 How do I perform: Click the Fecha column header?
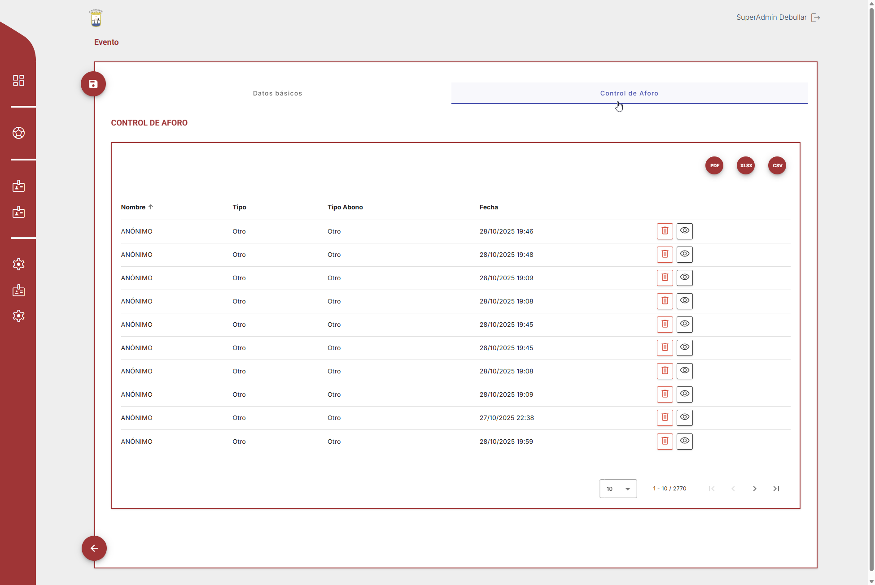point(489,207)
